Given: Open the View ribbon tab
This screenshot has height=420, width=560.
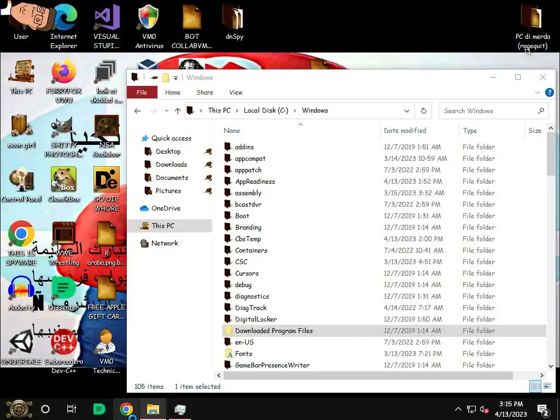Looking at the screenshot, I should pos(236,92).
